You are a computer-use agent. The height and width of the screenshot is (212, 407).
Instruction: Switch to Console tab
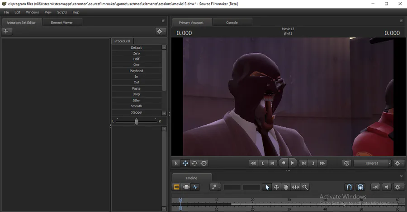point(232,23)
